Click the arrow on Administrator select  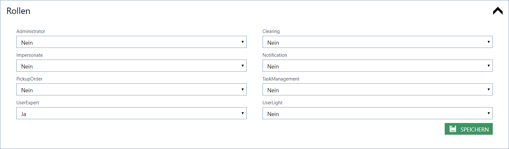[x=242, y=42]
